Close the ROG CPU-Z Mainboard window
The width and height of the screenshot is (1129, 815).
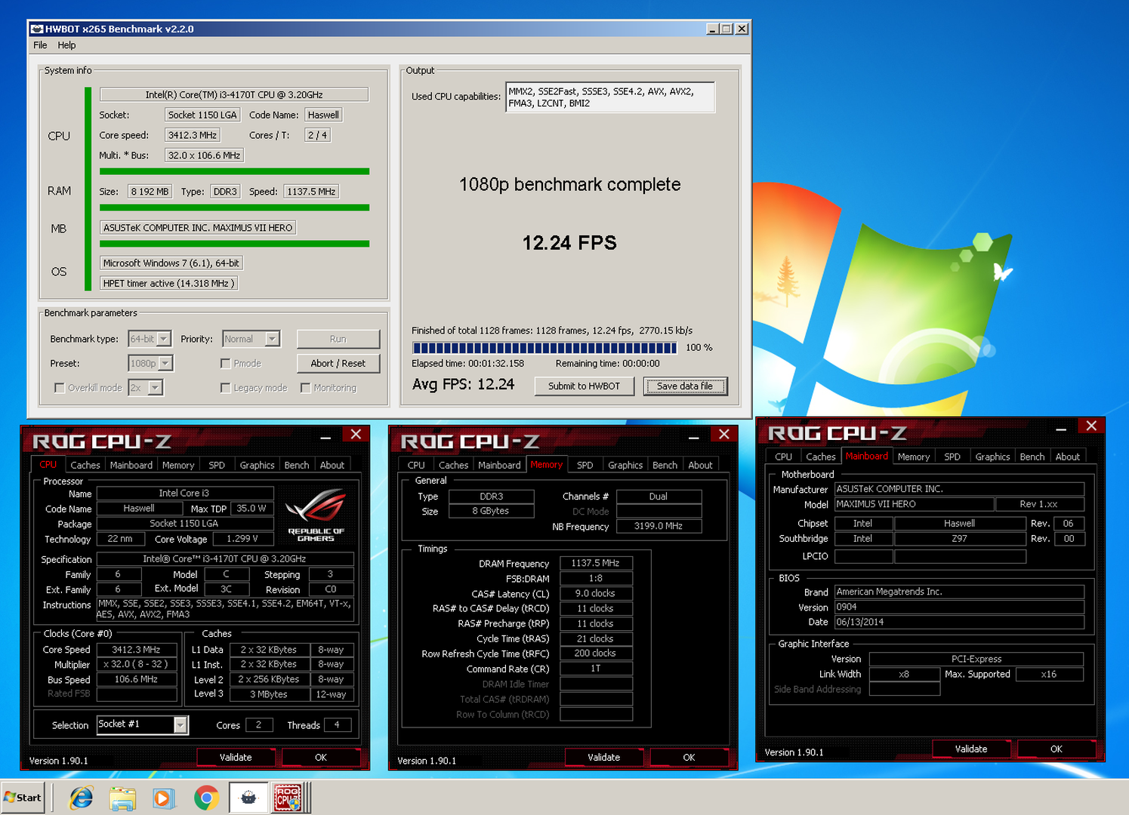pos(1091,426)
